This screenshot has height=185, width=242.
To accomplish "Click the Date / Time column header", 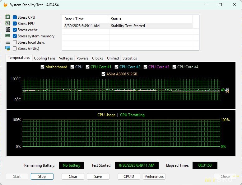I will pyautogui.click(x=86, y=19).
